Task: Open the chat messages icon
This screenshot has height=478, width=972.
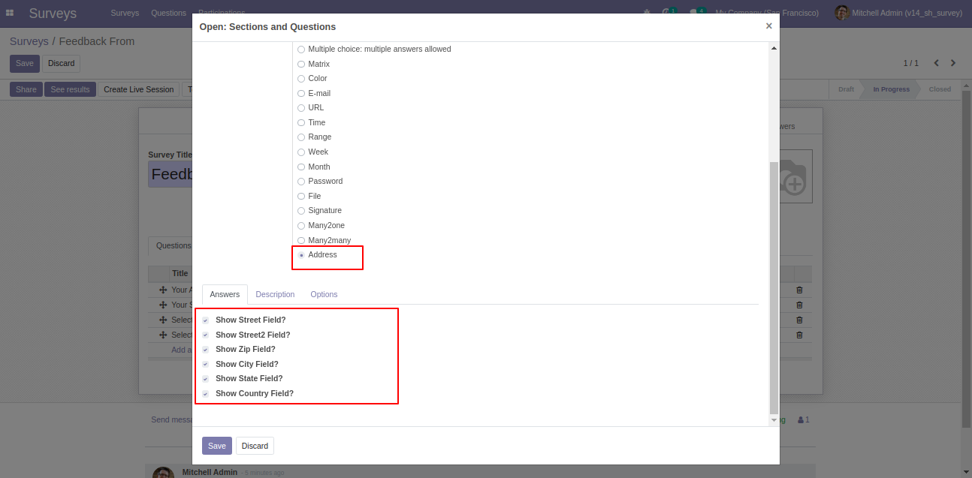Action: tap(694, 13)
